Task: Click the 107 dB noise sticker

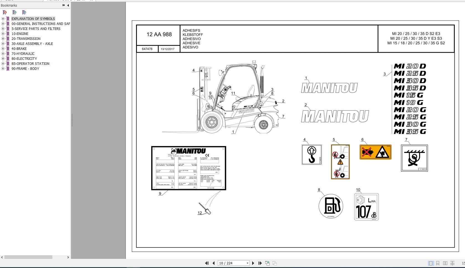Action: pyautogui.click(x=366, y=207)
